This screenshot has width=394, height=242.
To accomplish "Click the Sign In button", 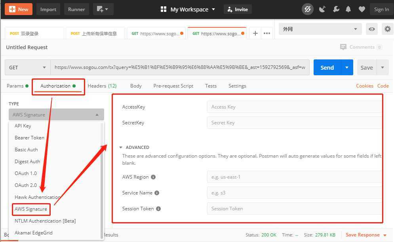I will pyautogui.click(x=381, y=9).
